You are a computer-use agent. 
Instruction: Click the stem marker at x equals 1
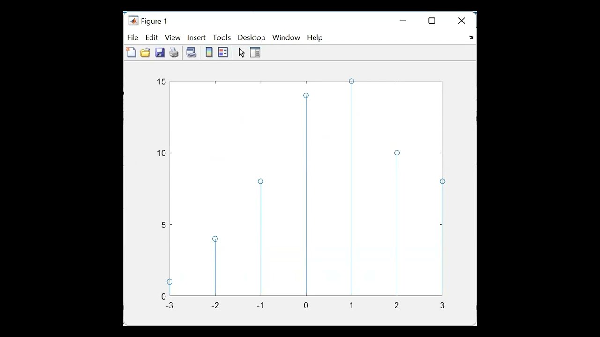(x=352, y=81)
